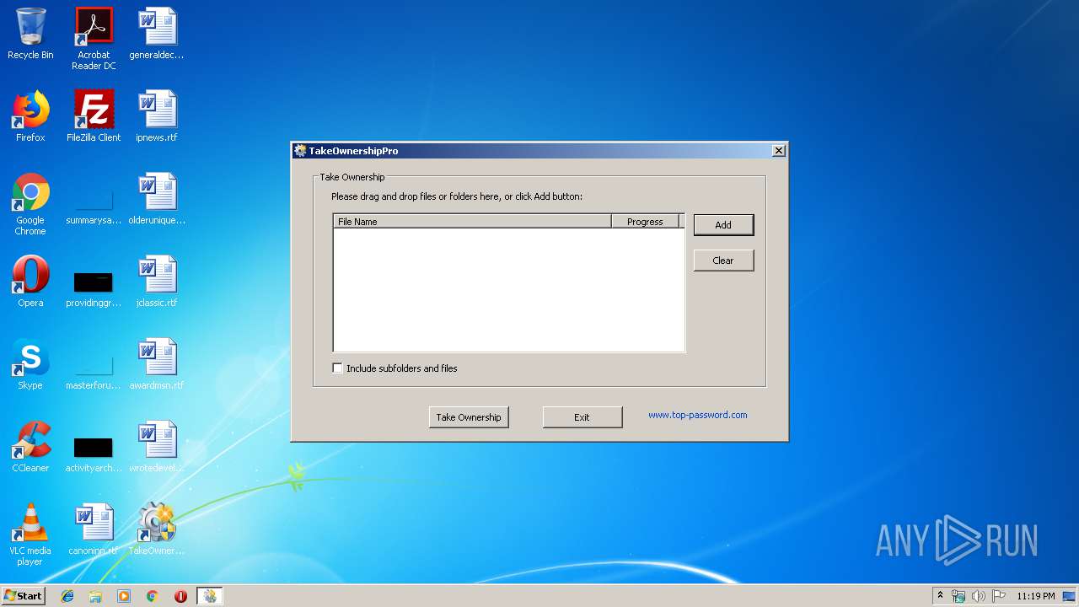Image resolution: width=1079 pixels, height=607 pixels.
Task: Click the 11:19 PM system clock
Action: point(1036,596)
